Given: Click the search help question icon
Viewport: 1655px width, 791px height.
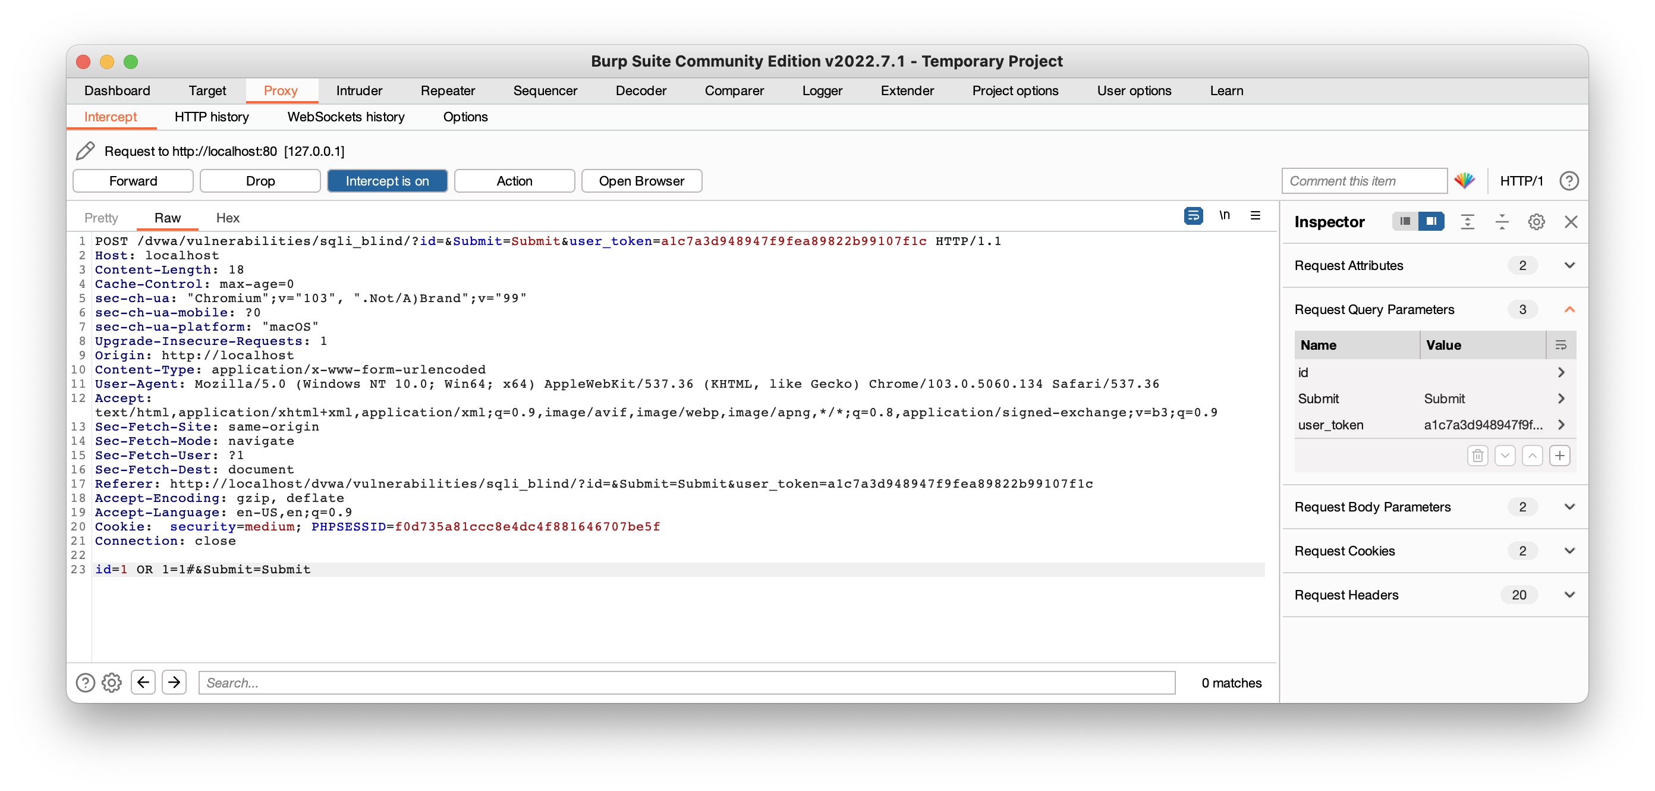Looking at the screenshot, I should (x=85, y=682).
